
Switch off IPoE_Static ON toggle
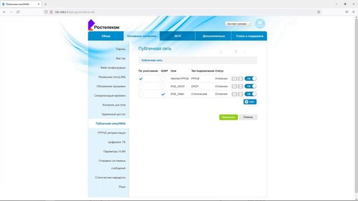[x=250, y=94]
